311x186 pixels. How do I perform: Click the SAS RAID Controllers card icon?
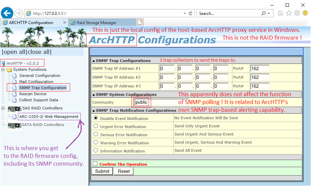pyautogui.click(x=15, y=108)
